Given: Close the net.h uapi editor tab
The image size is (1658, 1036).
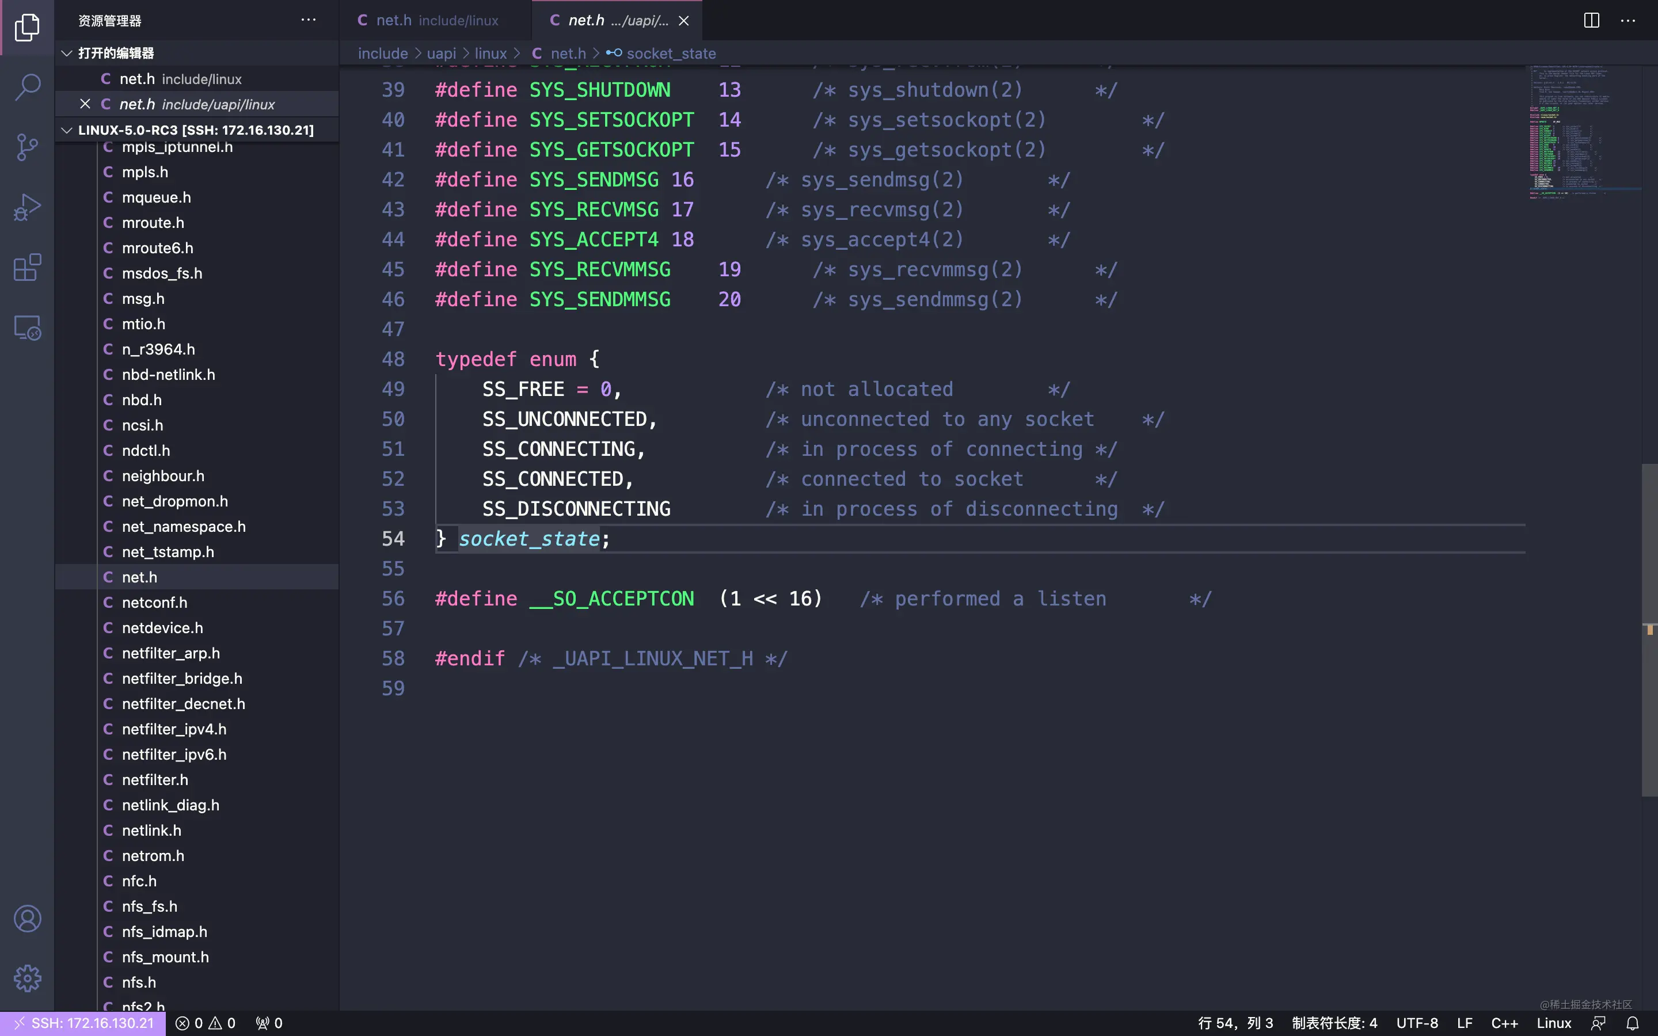Looking at the screenshot, I should click(x=684, y=21).
